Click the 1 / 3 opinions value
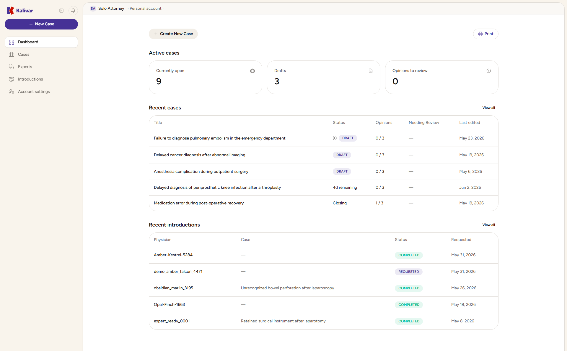The height and width of the screenshot is (351, 567). pyautogui.click(x=379, y=203)
